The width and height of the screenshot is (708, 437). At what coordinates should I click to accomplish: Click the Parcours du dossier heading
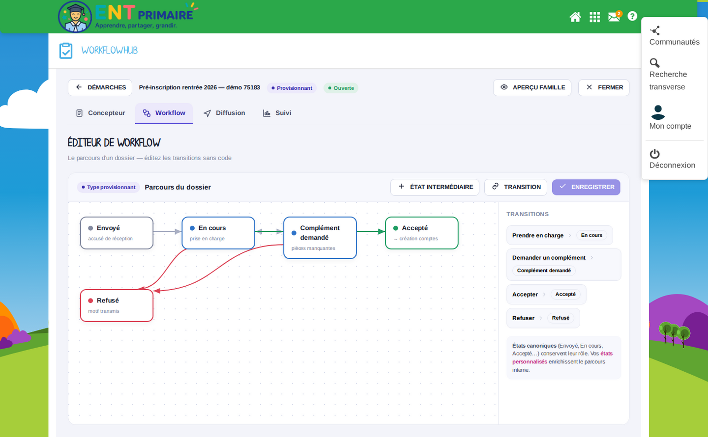coord(178,187)
